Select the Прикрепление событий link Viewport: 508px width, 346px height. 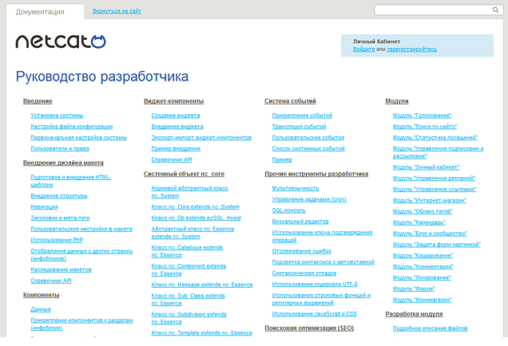pos(302,116)
